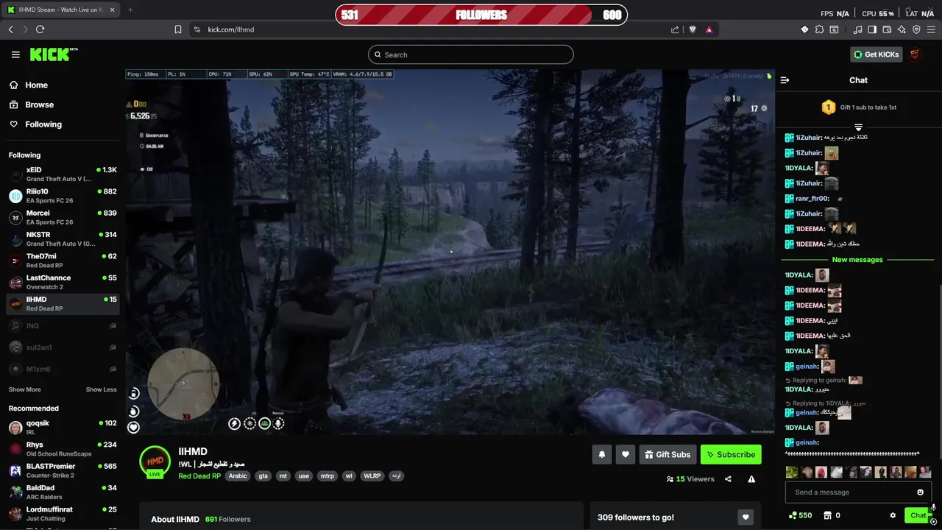Open xEID channel in Following list
Screen dimensions: 942x530
click(63, 174)
